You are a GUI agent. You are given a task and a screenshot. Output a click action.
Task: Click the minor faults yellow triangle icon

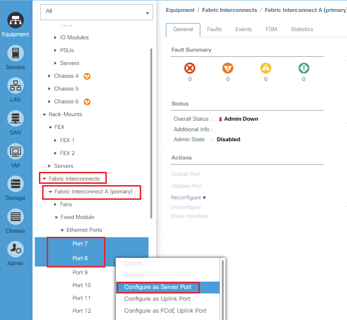(x=266, y=68)
